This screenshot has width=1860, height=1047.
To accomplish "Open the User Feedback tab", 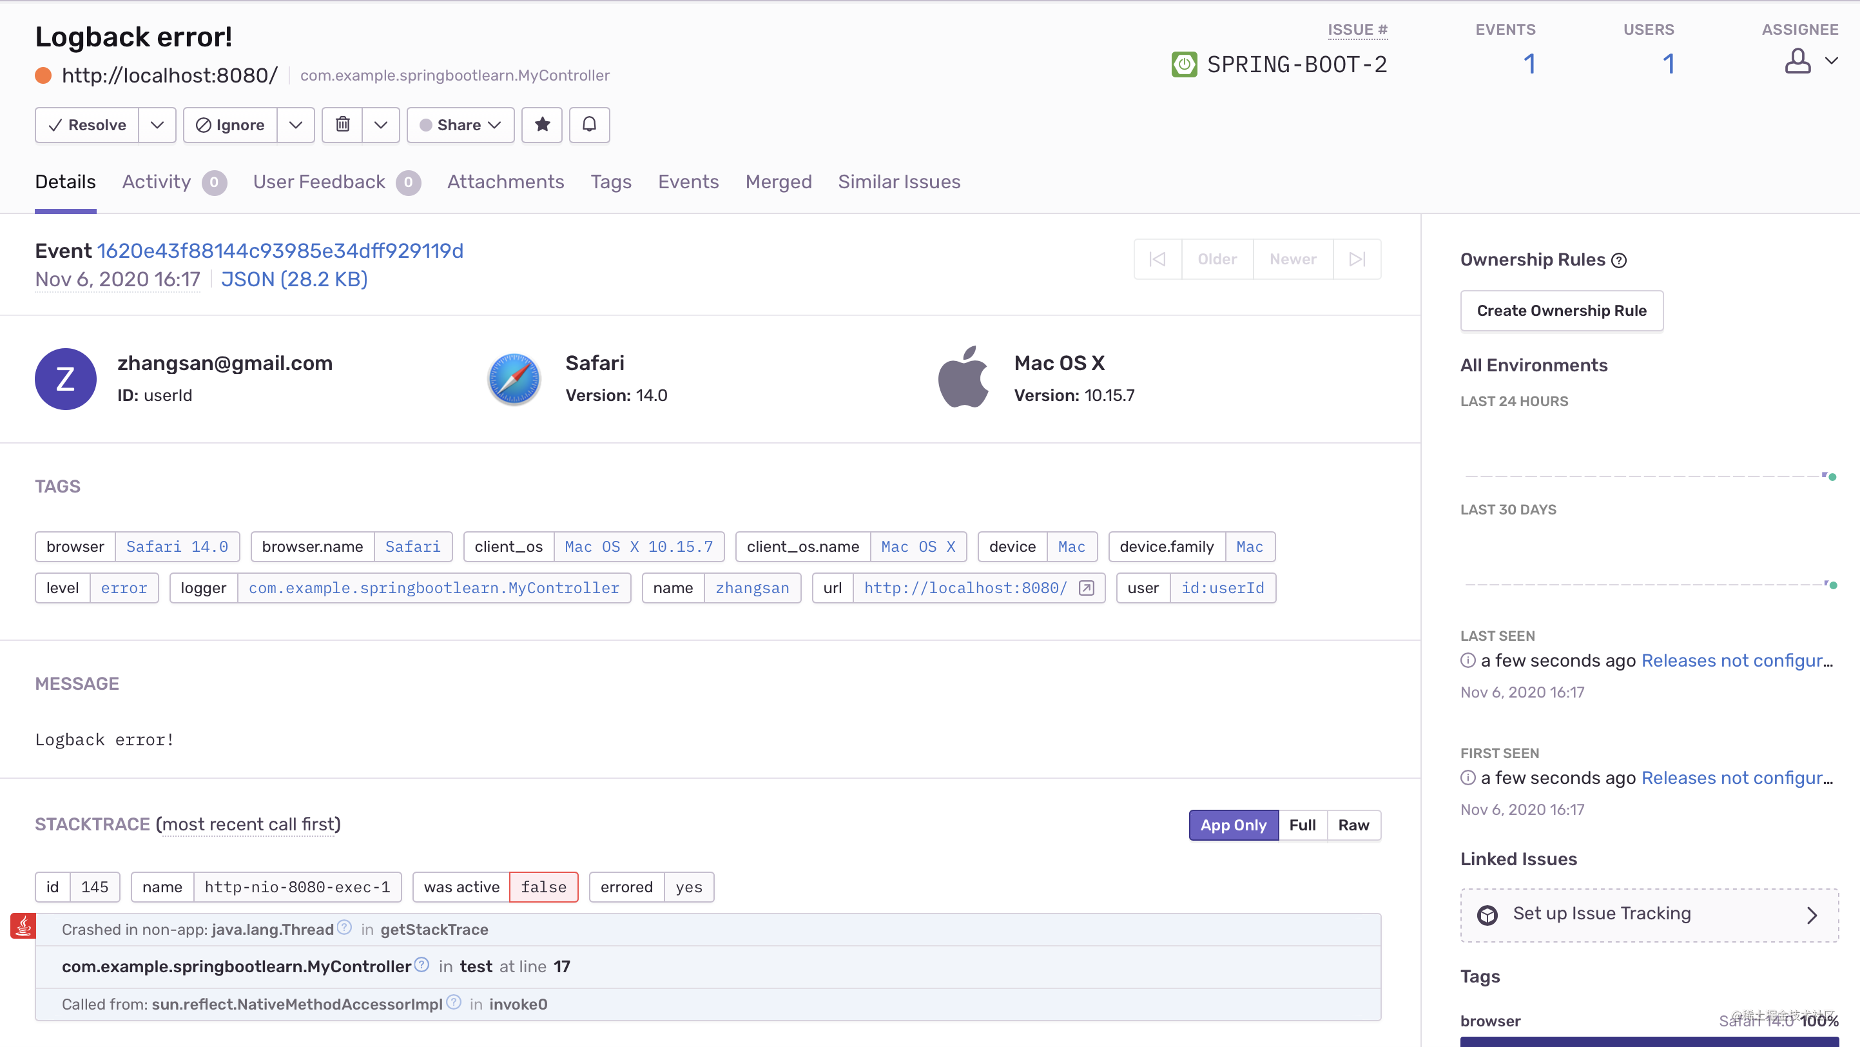I will tap(318, 181).
